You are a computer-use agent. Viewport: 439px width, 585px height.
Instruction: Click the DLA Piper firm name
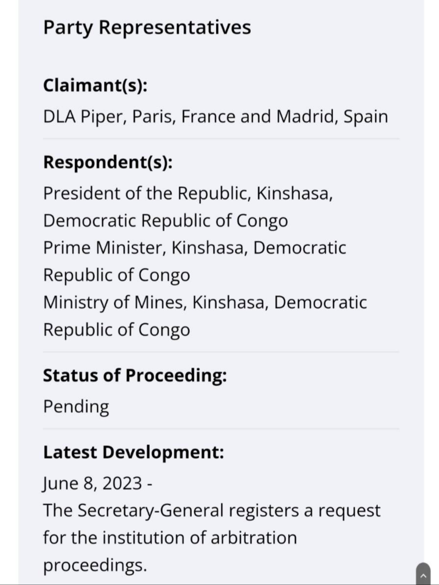pyautogui.click(x=86, y=117)
